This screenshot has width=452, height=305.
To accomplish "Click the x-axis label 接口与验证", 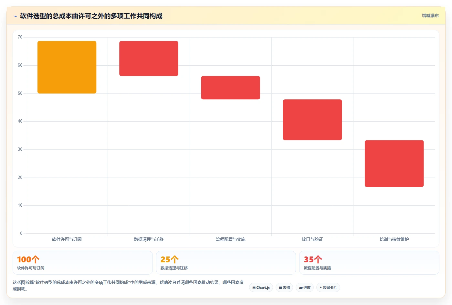I will coord(312,239).
